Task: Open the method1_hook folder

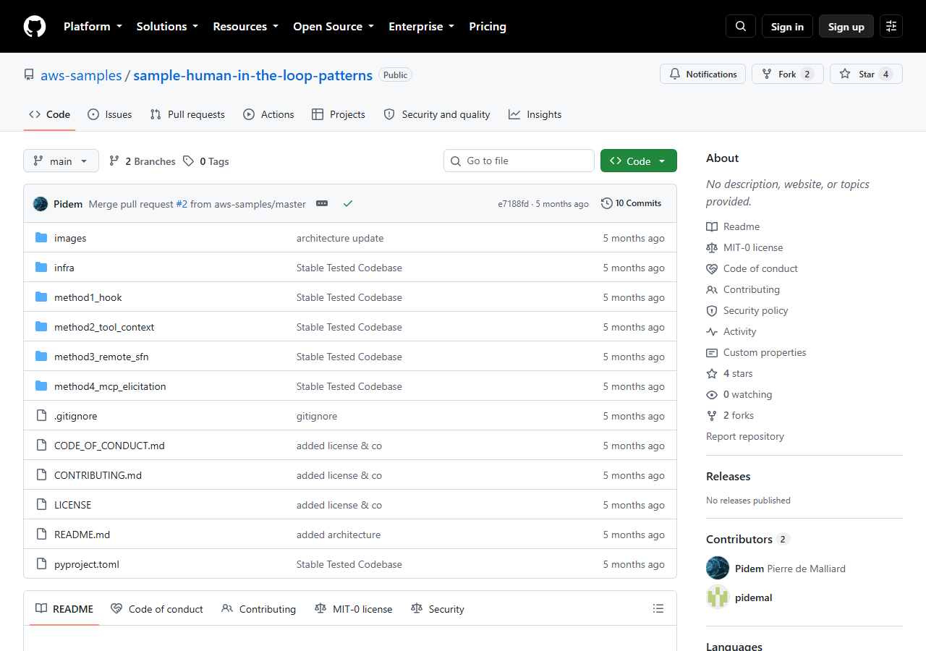Action: [88, 297]
